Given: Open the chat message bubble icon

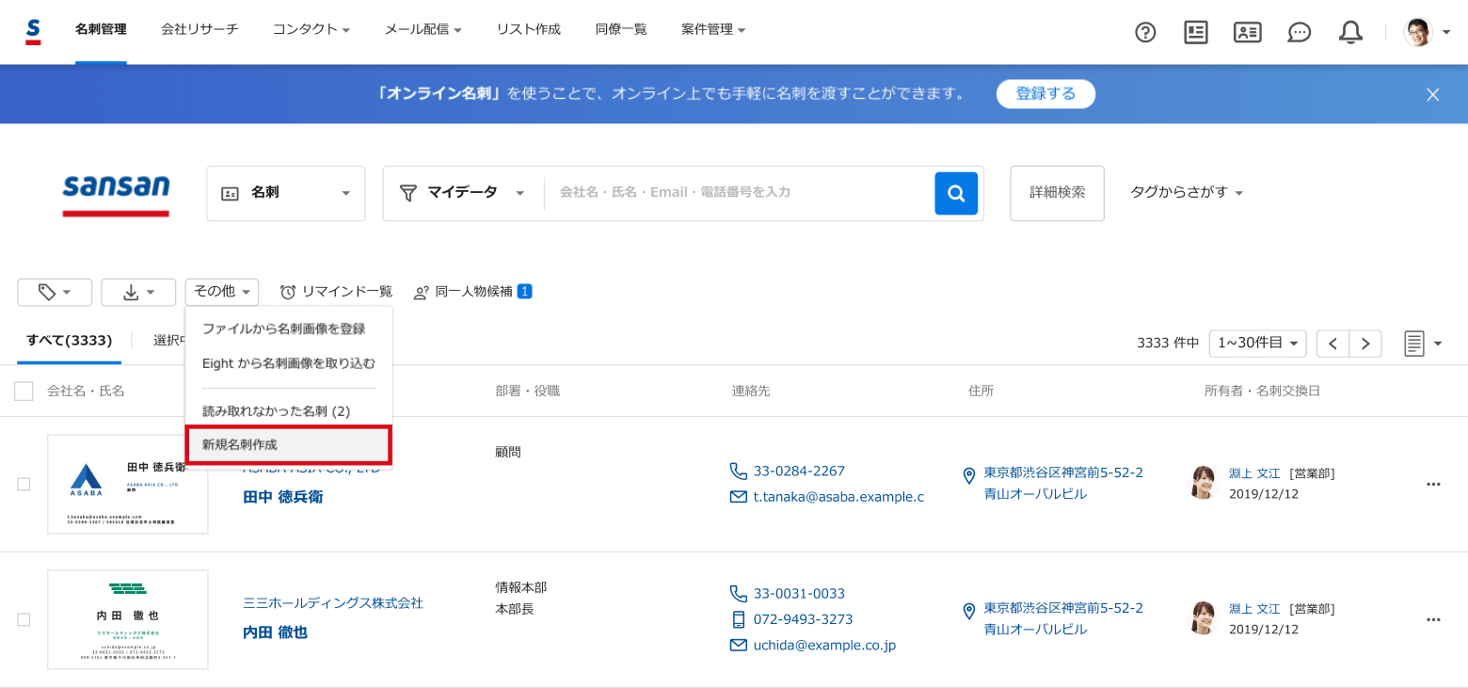Looking at the screenshot, I should [x=1300, y=32].
